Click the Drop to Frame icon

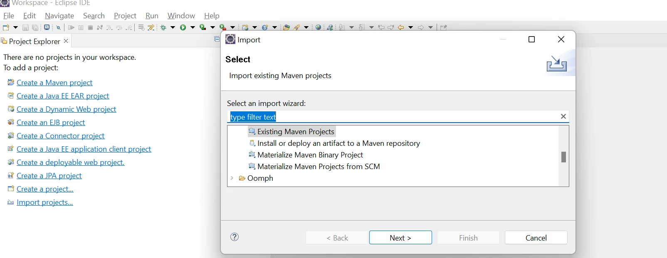pos(141,27)
